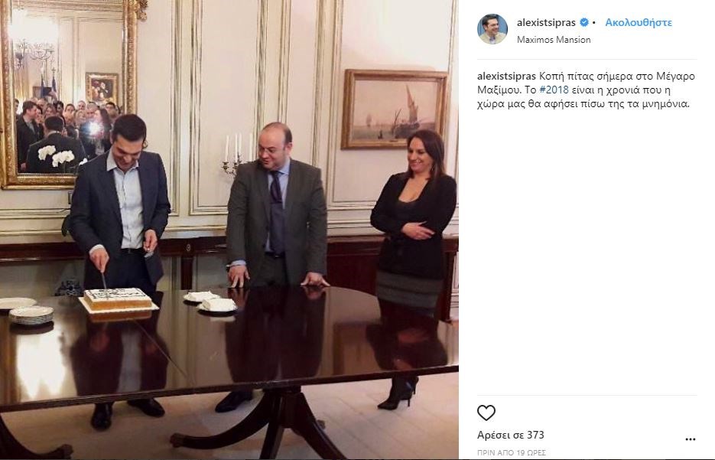Open the alexistsipras username in the header

tap(546, 22)
